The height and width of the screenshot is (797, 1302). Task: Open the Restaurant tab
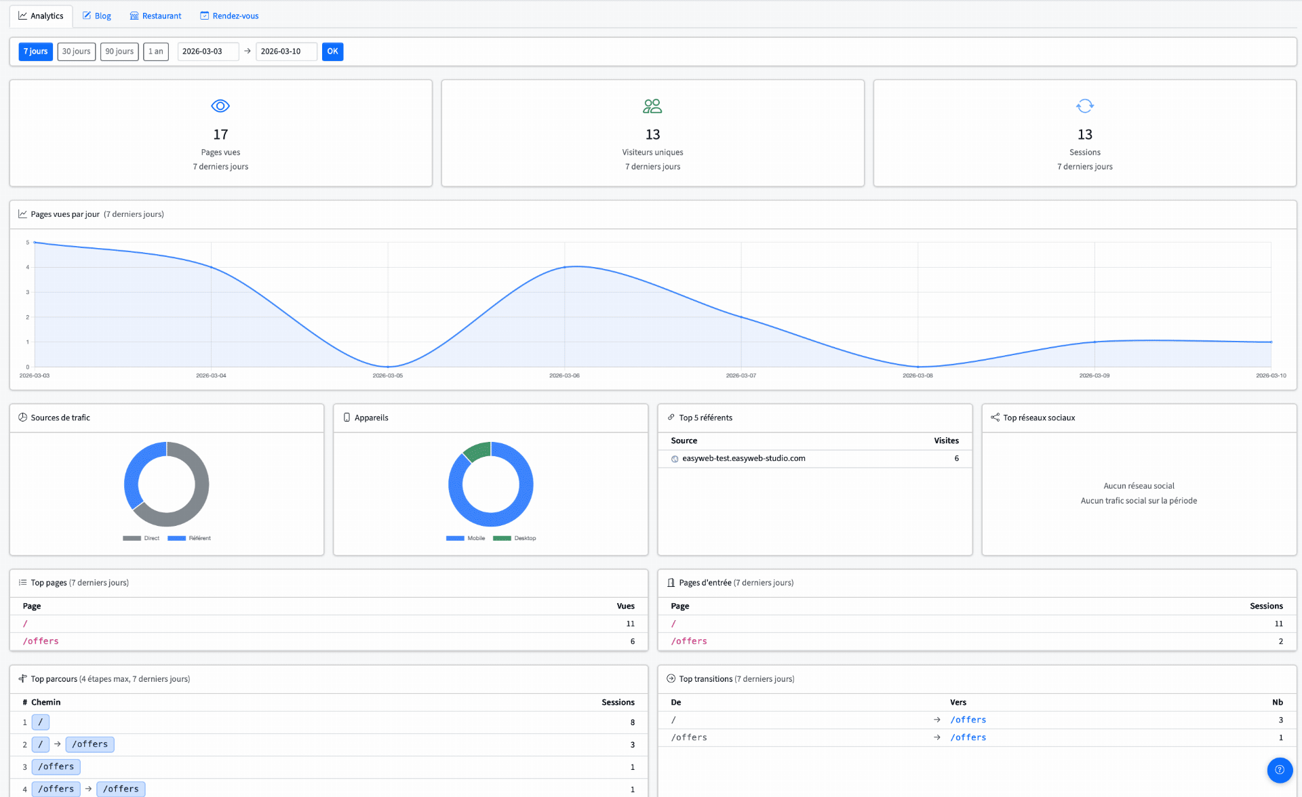click(x=155, y=16)
